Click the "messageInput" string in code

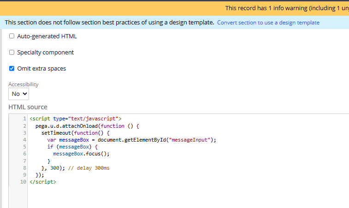189,140
